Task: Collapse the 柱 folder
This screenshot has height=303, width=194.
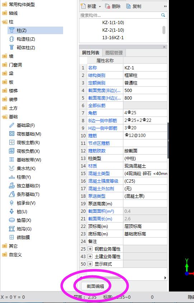Action: (5, 22)
